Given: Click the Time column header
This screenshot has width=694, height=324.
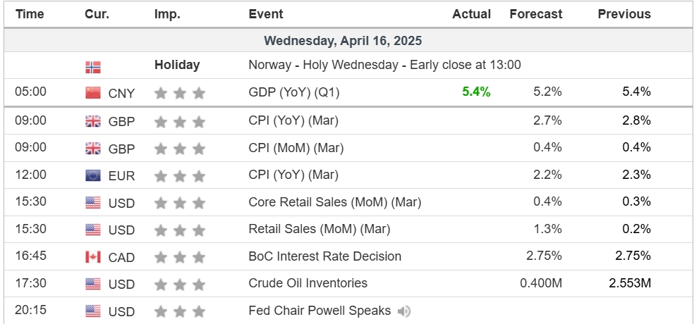Looking at the screenshot, I should pyautogui.click(x=30, y=14).
